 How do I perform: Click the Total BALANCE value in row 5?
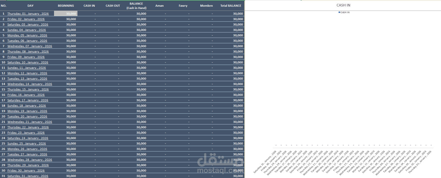point(238,35)
